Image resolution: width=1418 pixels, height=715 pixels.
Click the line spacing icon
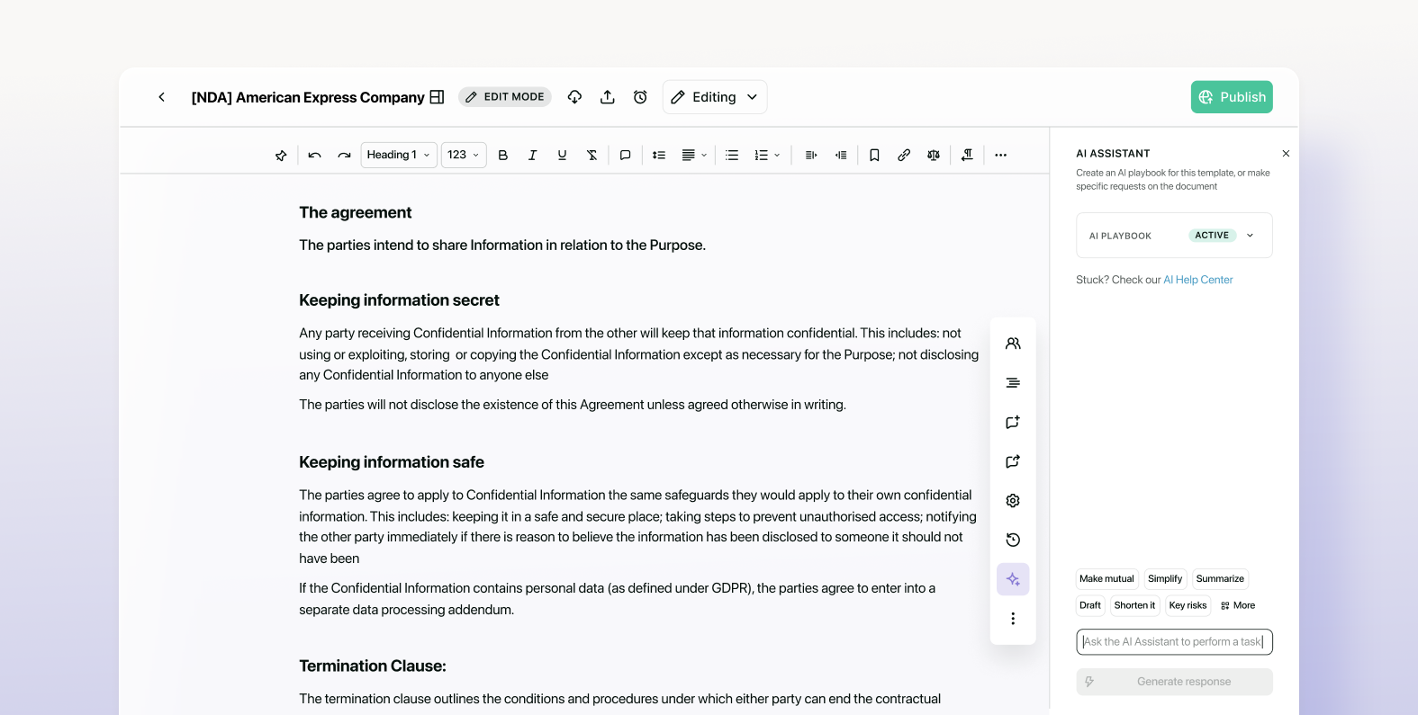click(x=659, y=155)
